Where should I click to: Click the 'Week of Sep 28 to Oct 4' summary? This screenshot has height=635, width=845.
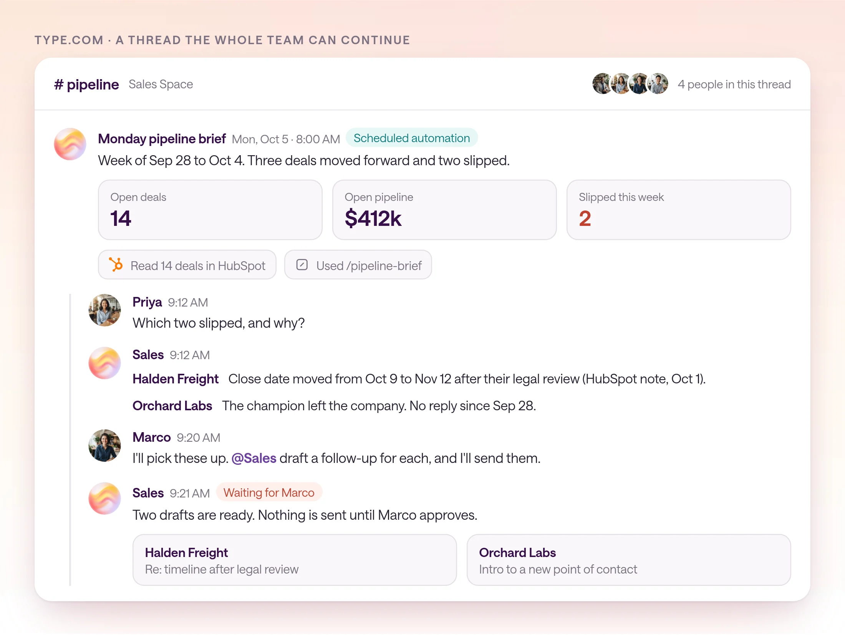pos(304,161)
